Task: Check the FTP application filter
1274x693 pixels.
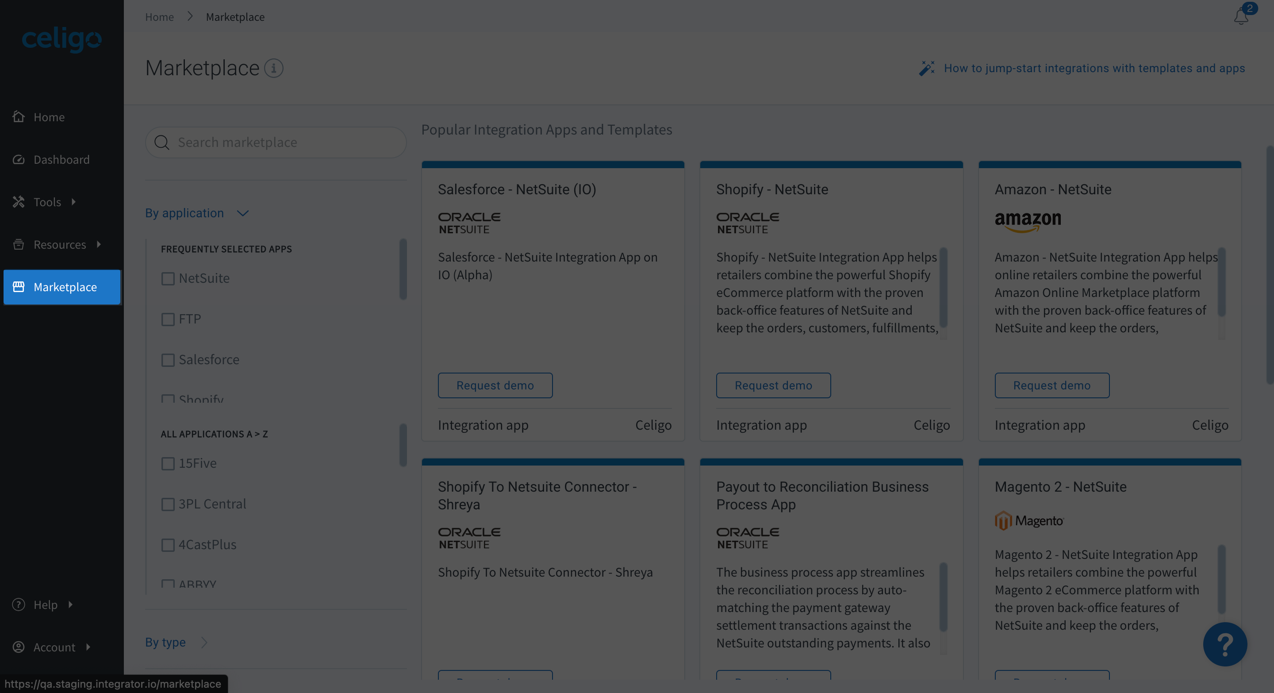Action: [168, 319]
